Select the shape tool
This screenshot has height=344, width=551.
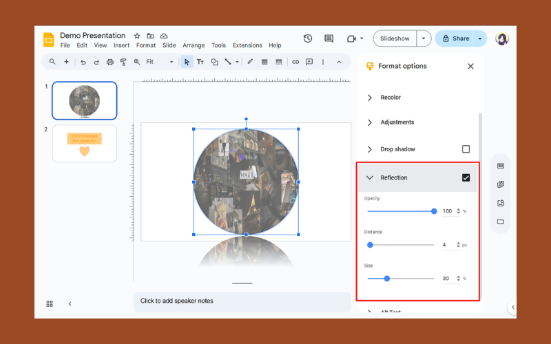(214, 62)
